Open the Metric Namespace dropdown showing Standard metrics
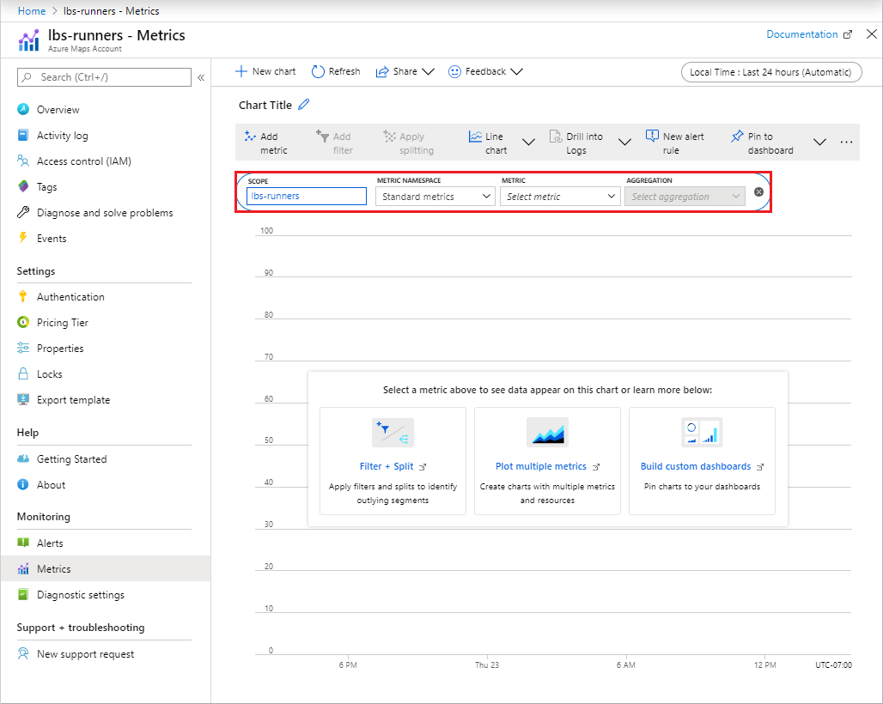 [x=435, y=196]
